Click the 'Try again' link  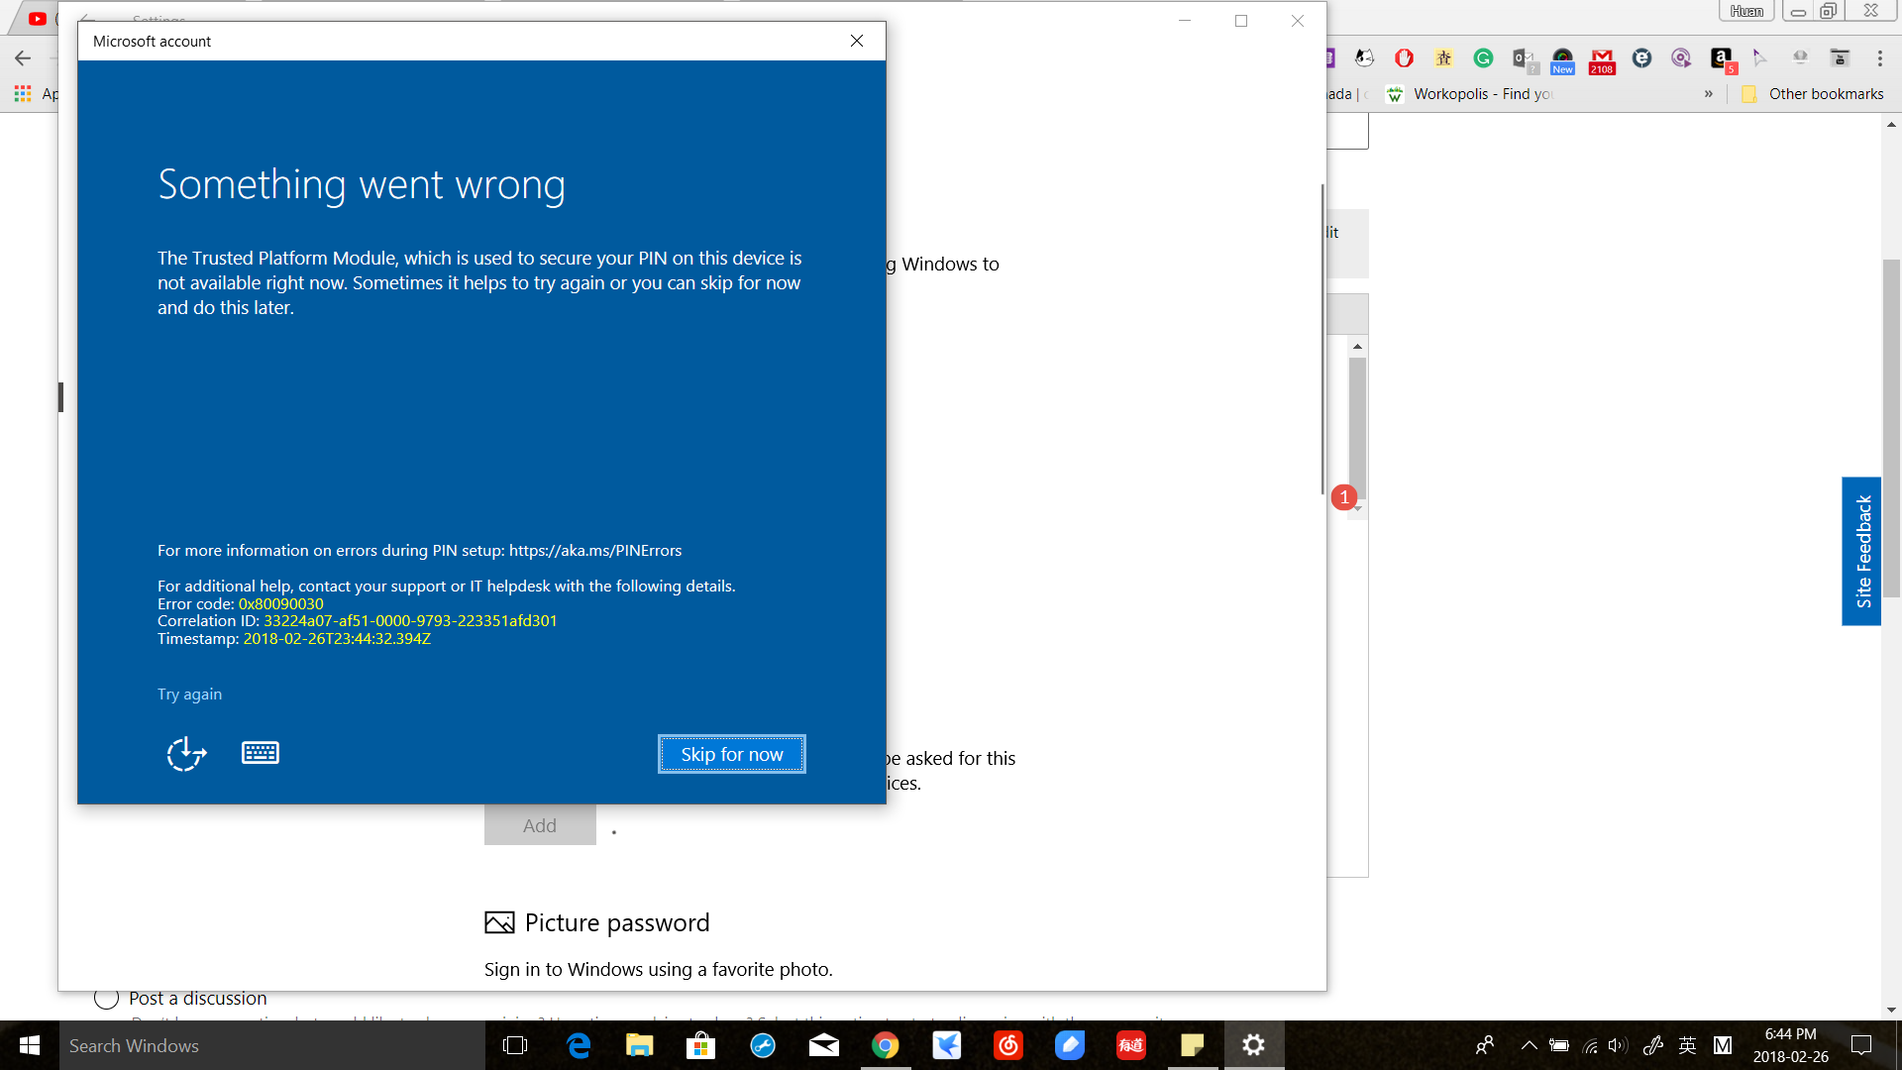coord(189,694)
